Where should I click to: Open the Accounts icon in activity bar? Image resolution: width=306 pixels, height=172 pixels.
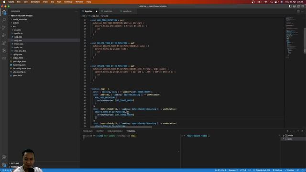pyautogui.click(x=4, y=157)
